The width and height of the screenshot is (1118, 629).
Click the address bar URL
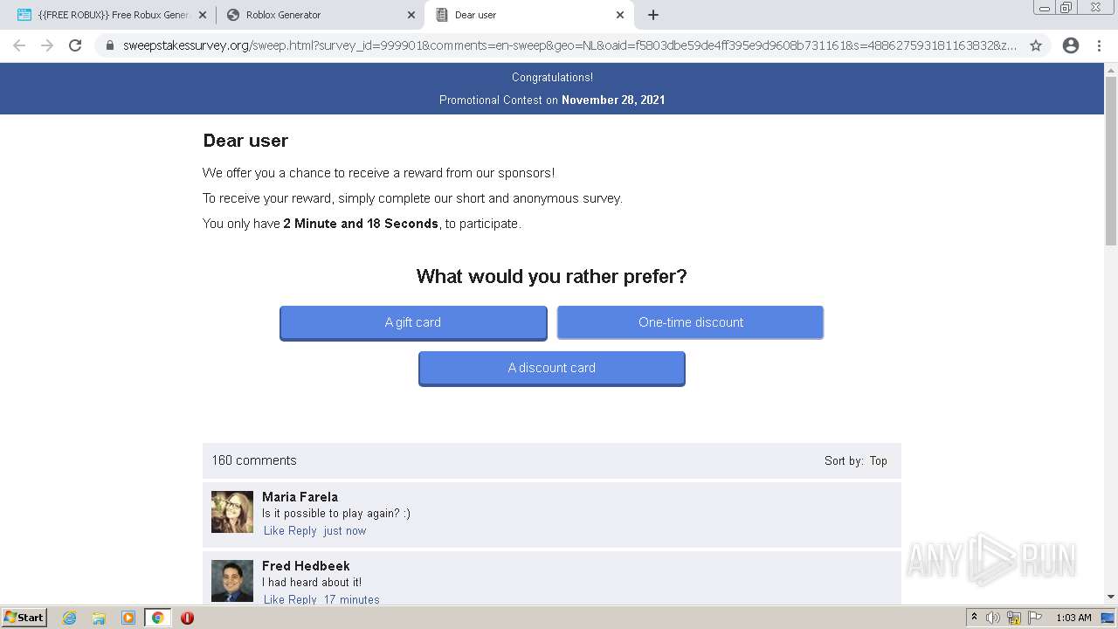pyautogui.click(x=569, y=45)
